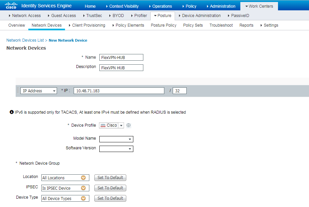
Task: Switch to the Reports tab
Action: (246, 25)
